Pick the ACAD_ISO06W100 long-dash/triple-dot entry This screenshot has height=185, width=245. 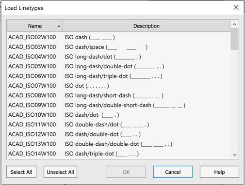click(x=119, y=76)
